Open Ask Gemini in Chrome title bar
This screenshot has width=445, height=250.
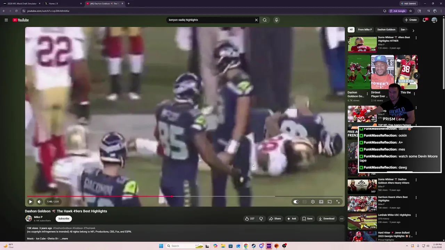[x=408, y=3]
